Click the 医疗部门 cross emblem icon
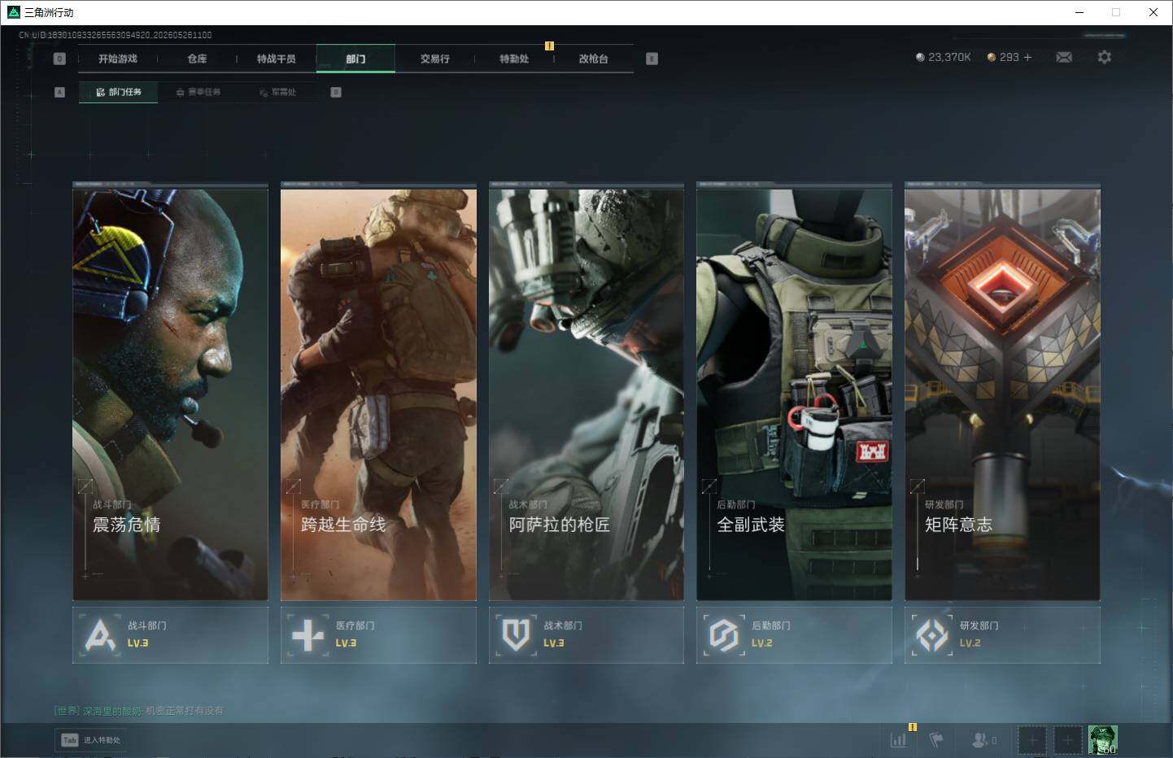 tap(307, 635)
